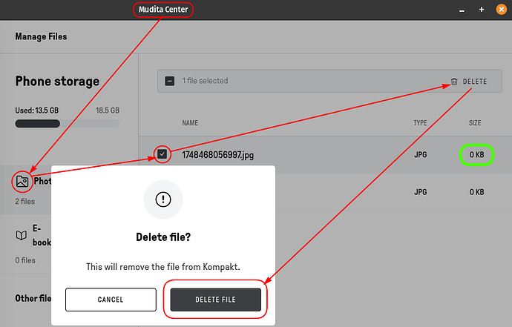
Task: Confirm with the DELETE FILE button
Action: point(215,300)
